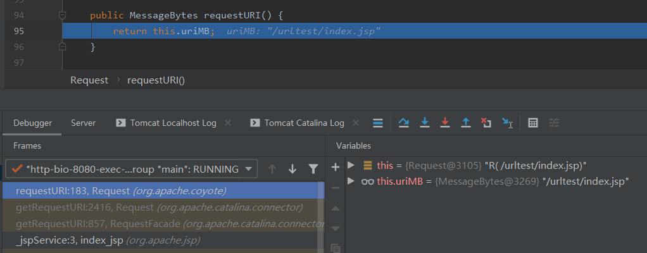Expand the this.uriMB variable node
647x253 pixels.
coord(351,182)
